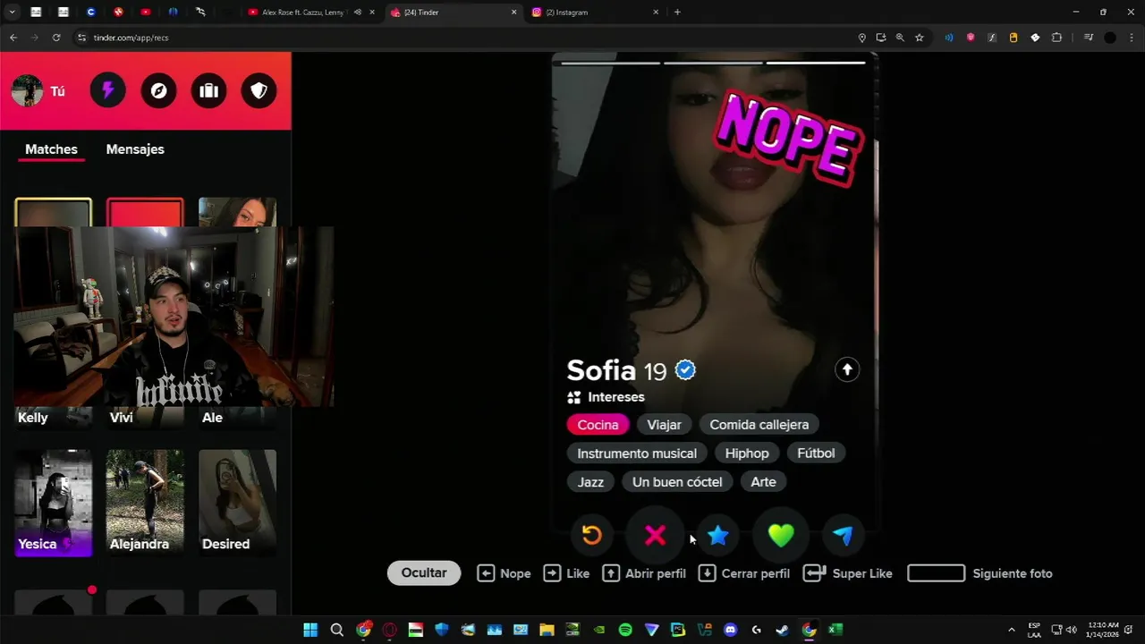The image size is (1145, 644).
Task: Open the Chrome three-dot menu
Action: [x=1132, y=38]
